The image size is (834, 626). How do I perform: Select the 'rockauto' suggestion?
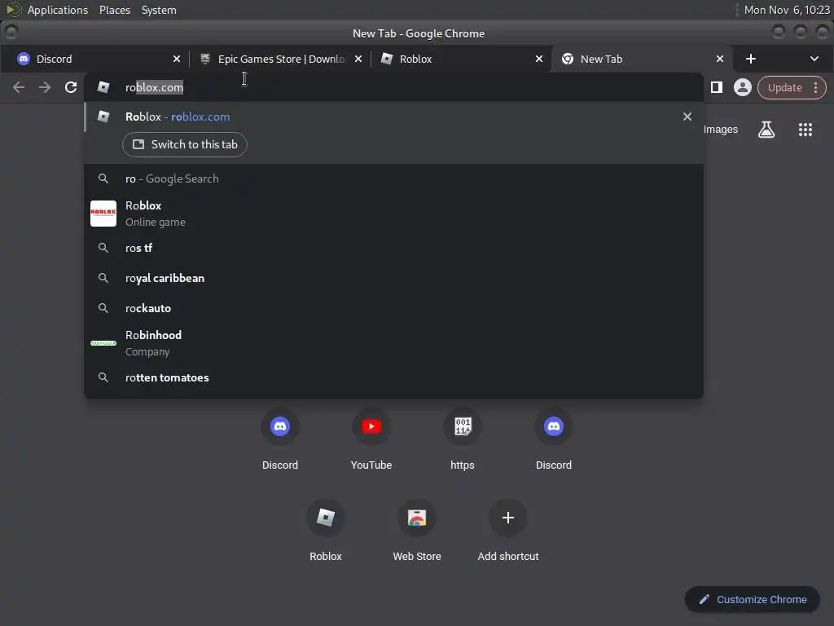[x=393, y=308]
